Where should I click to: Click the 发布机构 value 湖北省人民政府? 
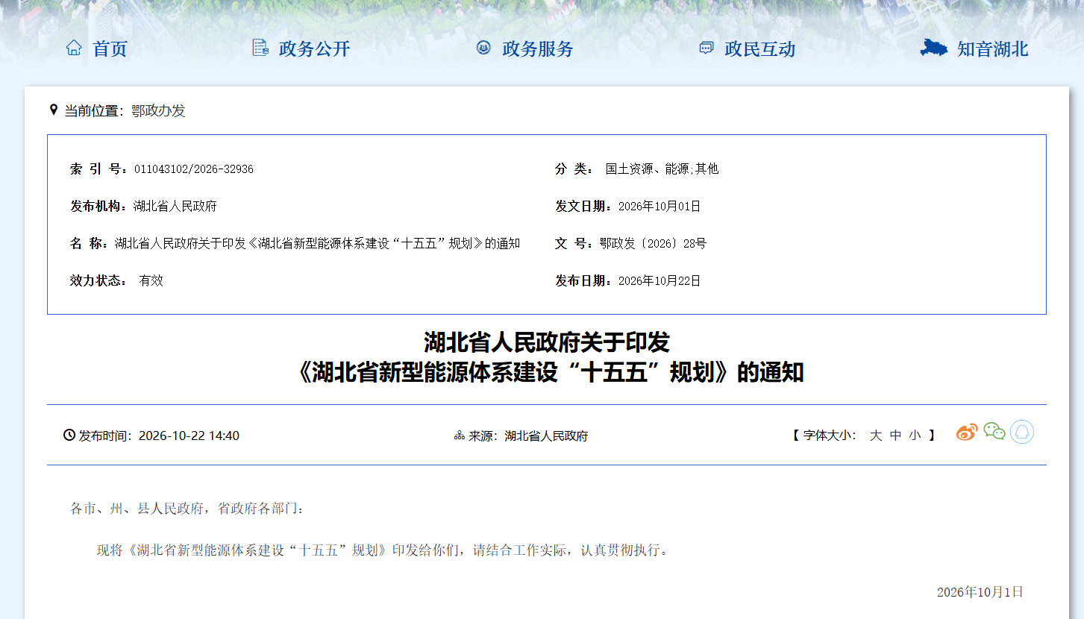175,207
